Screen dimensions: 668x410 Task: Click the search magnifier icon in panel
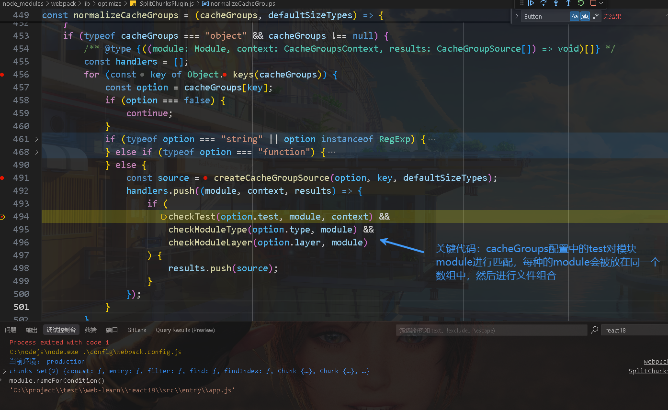[x=594, y=330]
